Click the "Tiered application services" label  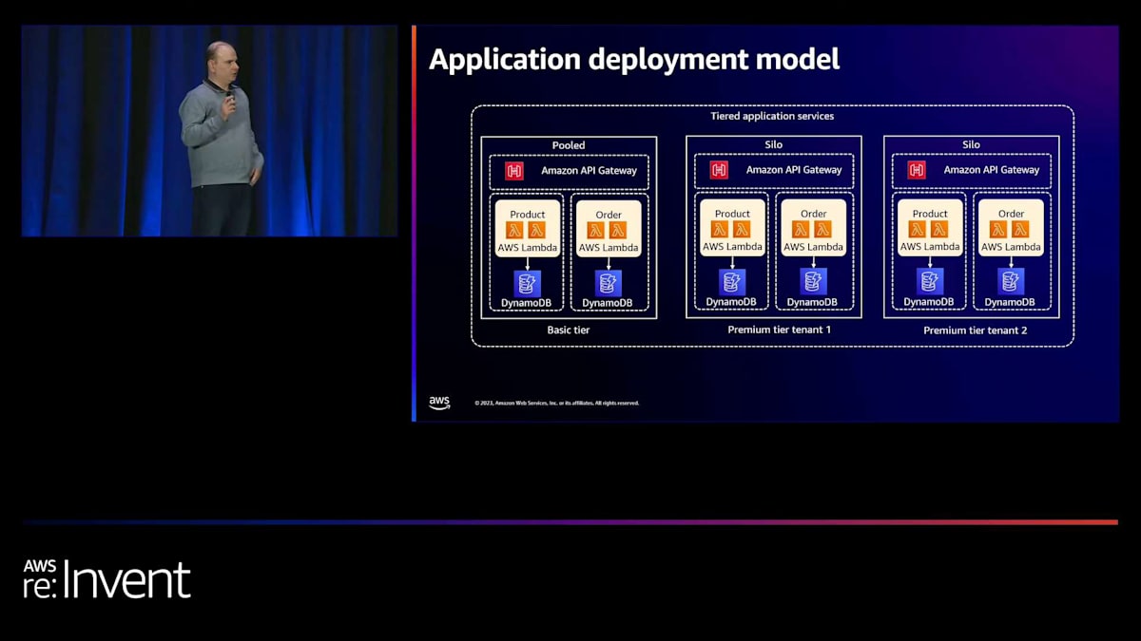[772, 116]
